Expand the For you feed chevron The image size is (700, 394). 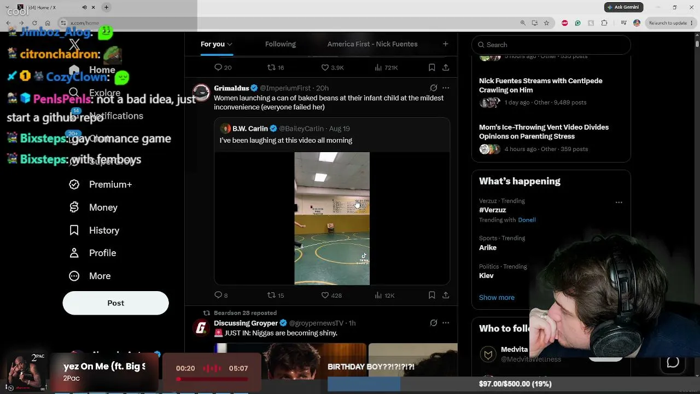230,44
